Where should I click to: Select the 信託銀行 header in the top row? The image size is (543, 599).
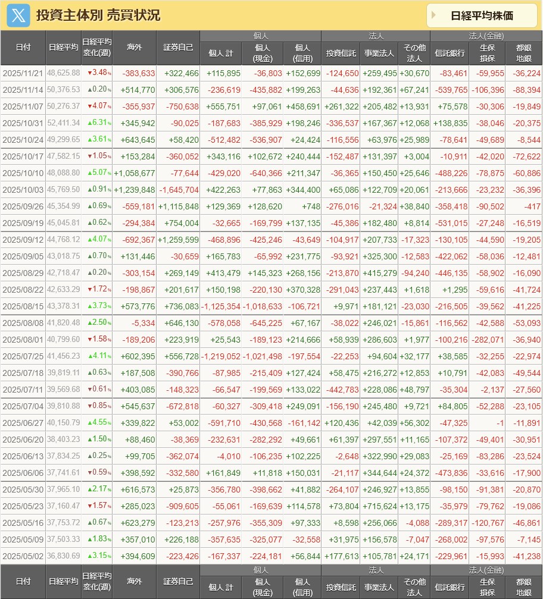point(449,54)
